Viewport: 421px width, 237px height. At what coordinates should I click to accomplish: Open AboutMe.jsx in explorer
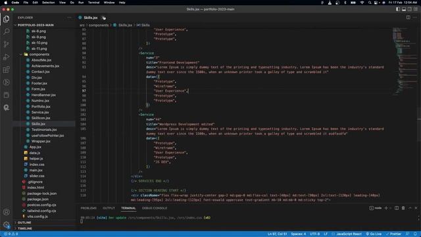coord(41,60)
